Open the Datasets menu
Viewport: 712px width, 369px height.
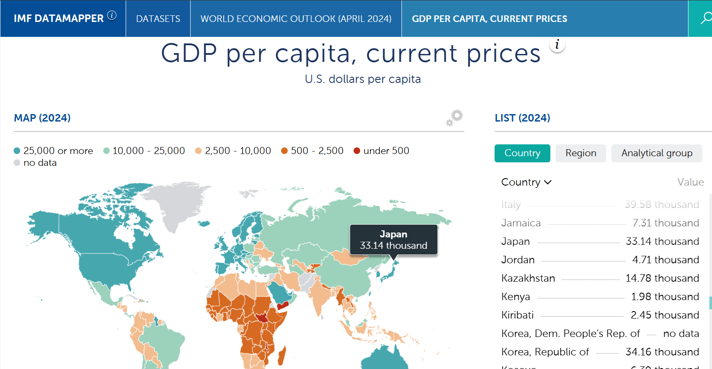click(158, 19)
